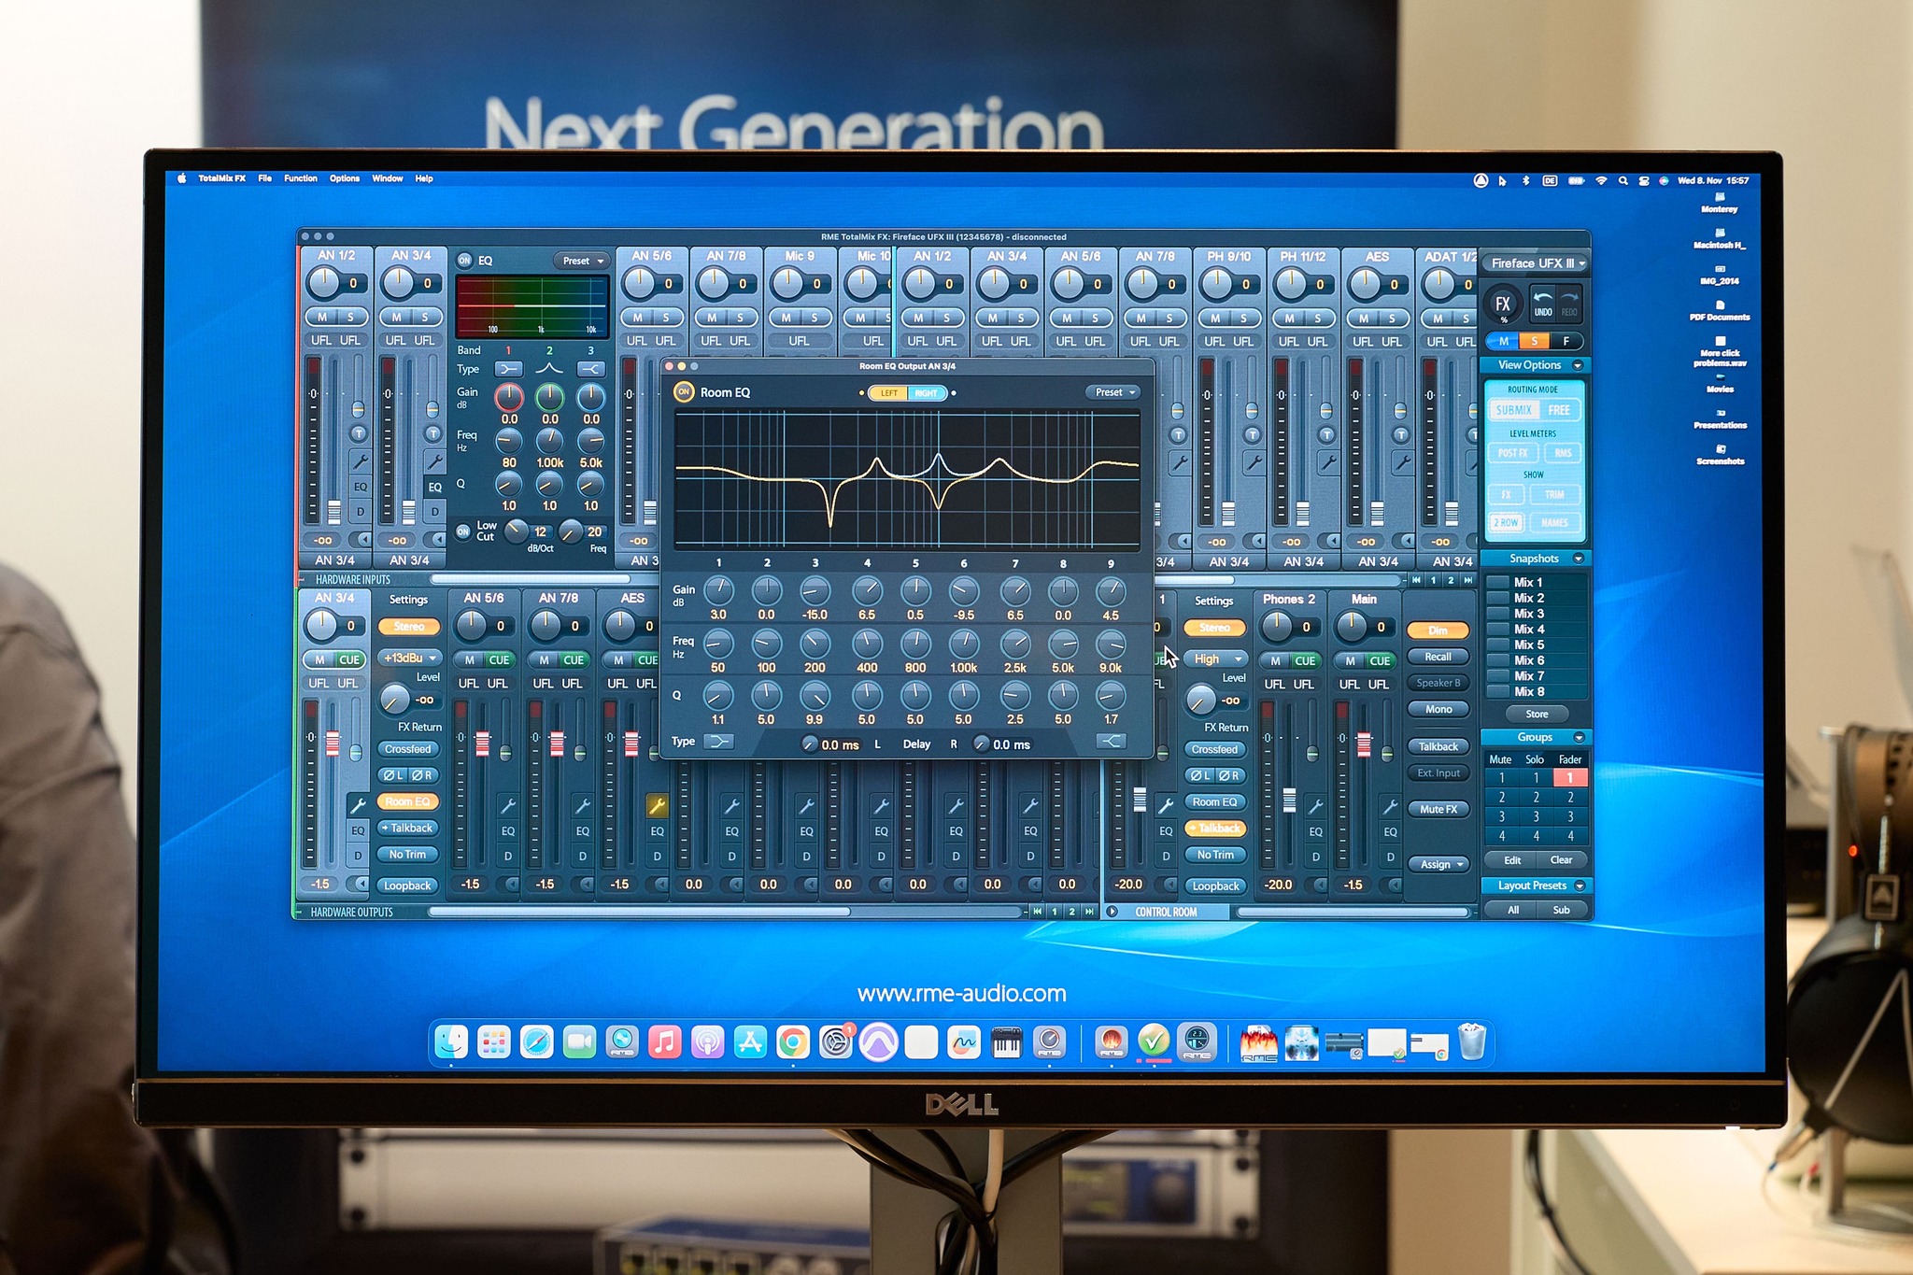Image resolution: width=1913 pixels, height=1275 pixels.
Task: Open Finder from the Dock
Action: (x=452, y=1041)
